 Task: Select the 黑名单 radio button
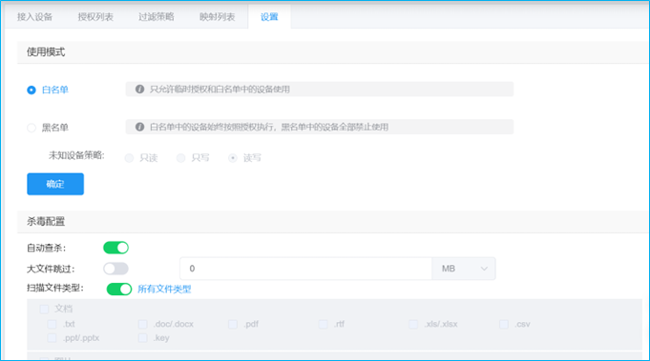[31, 128]
